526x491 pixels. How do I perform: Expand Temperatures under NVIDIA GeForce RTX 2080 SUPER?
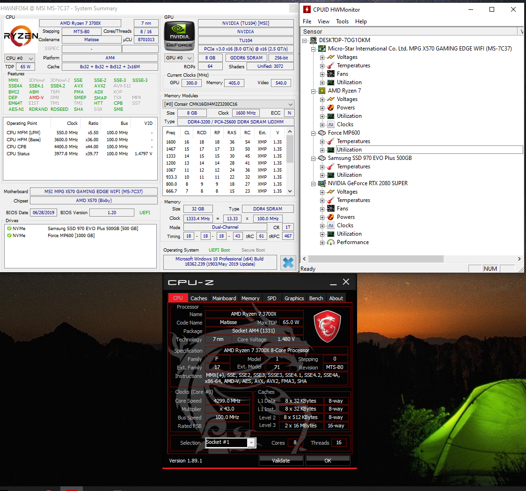322,201
